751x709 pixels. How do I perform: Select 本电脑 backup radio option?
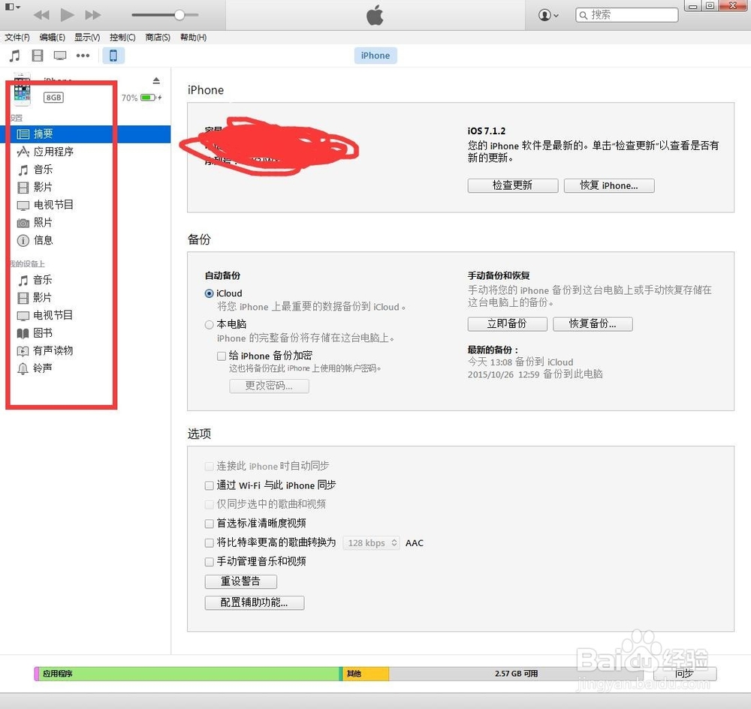(209, 324)
